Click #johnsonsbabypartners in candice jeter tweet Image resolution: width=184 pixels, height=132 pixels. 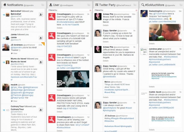pos(160,59)
